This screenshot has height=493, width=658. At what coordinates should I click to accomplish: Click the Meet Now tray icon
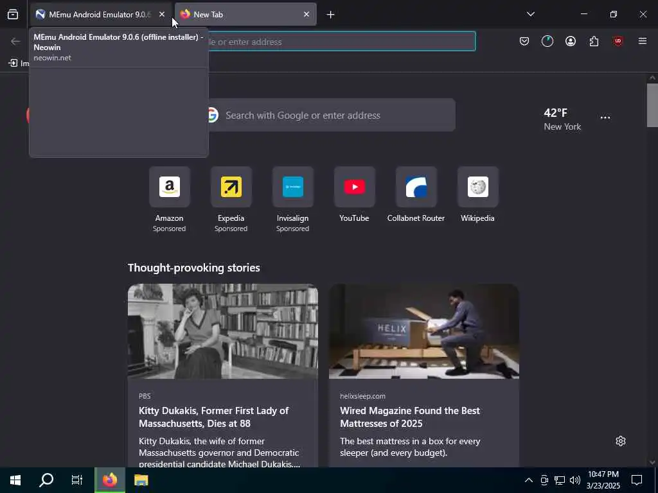(x=544, y=480)
